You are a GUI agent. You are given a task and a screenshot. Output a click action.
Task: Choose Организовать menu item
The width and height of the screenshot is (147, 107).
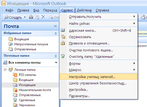click(x=98, y=37)
